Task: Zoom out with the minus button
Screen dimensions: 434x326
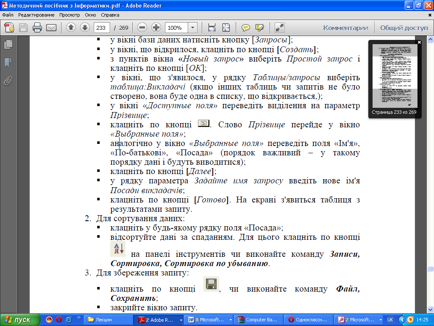Action: (142, 28)
